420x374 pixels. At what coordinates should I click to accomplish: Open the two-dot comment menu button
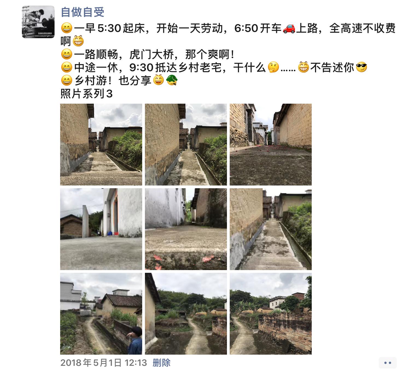coord(388,363)
